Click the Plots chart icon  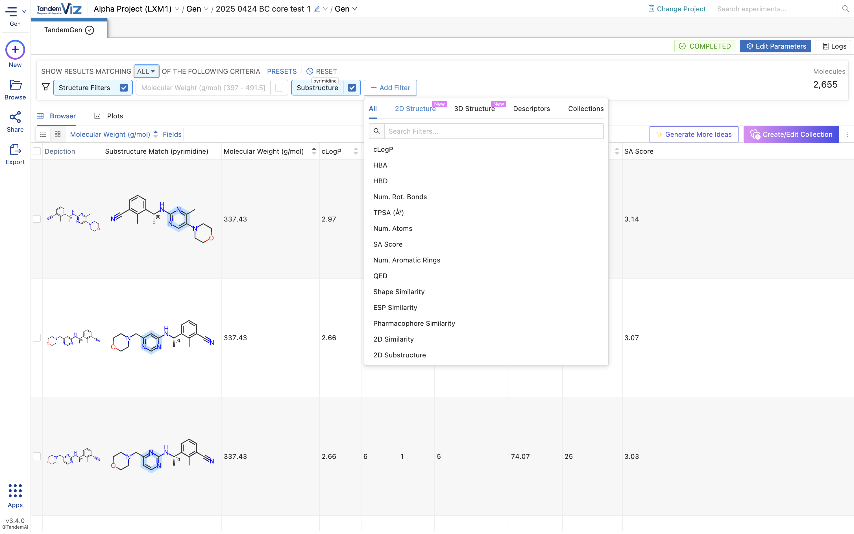tap(97, 116)
